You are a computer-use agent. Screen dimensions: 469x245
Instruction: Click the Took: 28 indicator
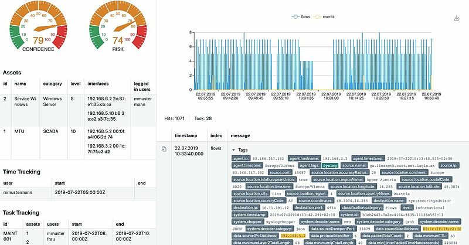click(x=203, y=118)
